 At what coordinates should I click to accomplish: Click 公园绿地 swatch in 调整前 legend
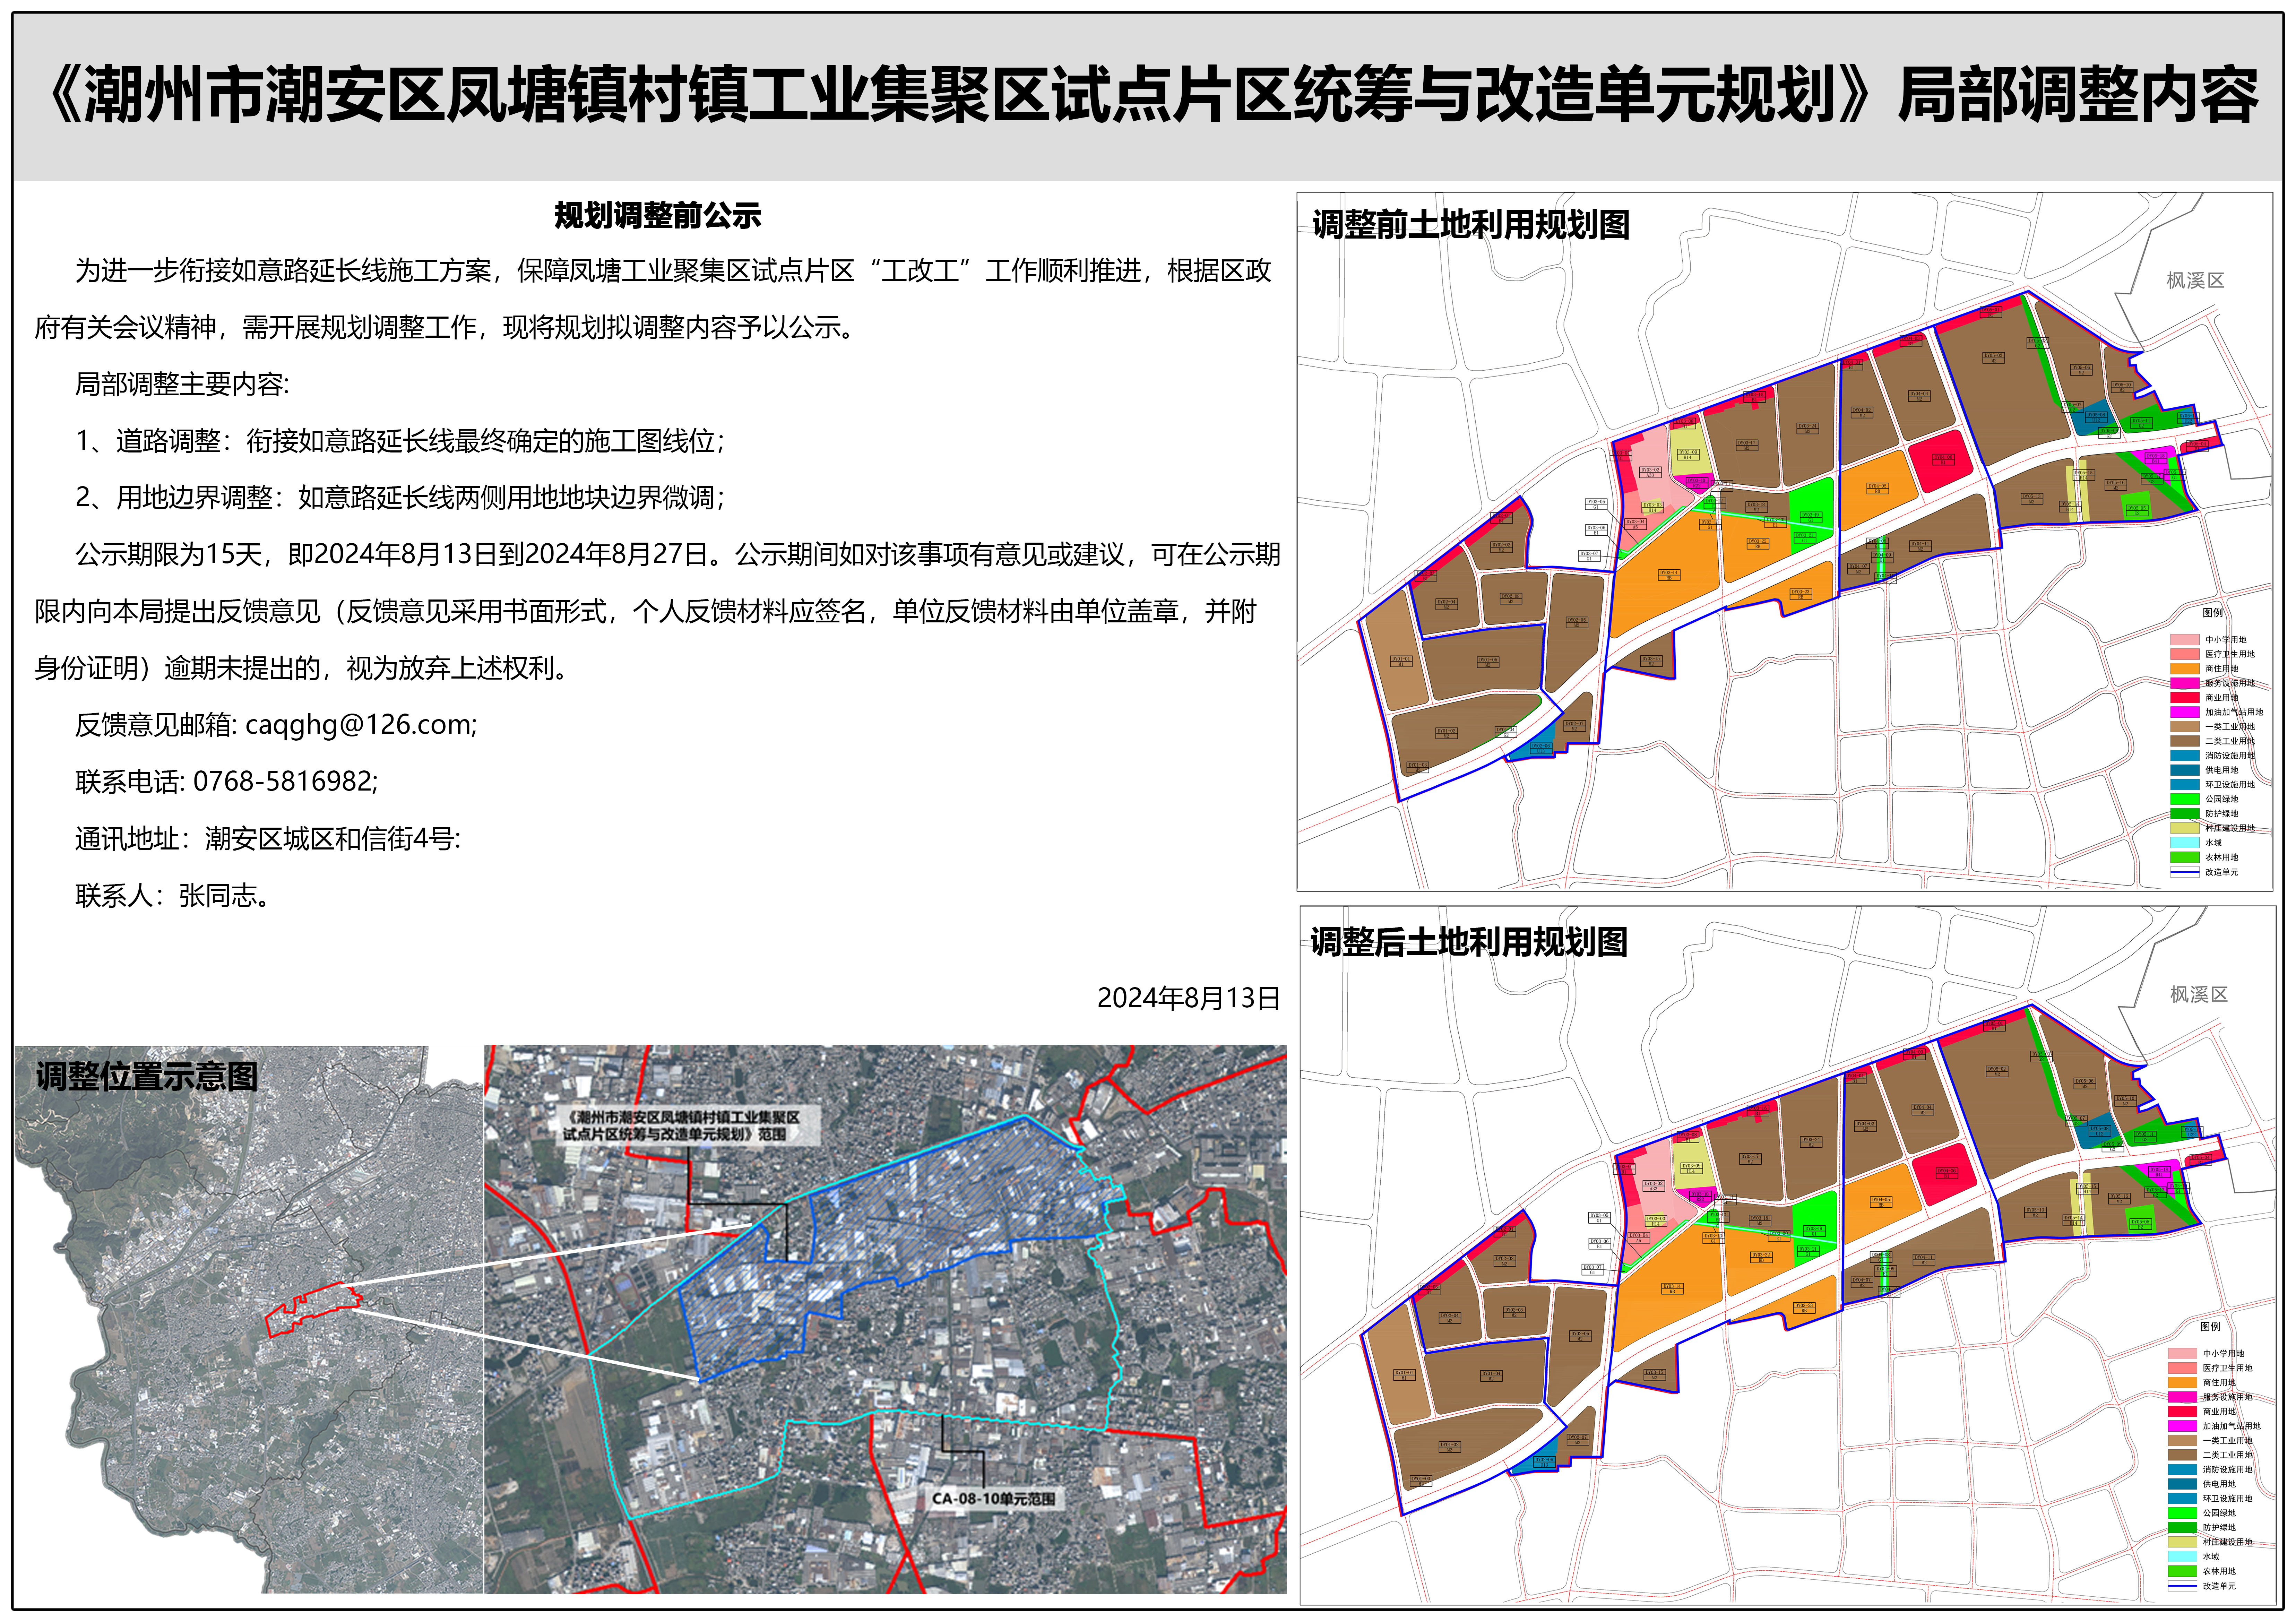click(x=2185, y=799)
